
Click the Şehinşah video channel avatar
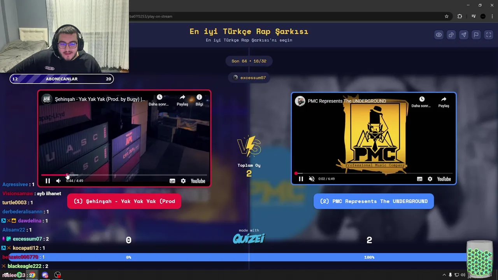(47, 99)
